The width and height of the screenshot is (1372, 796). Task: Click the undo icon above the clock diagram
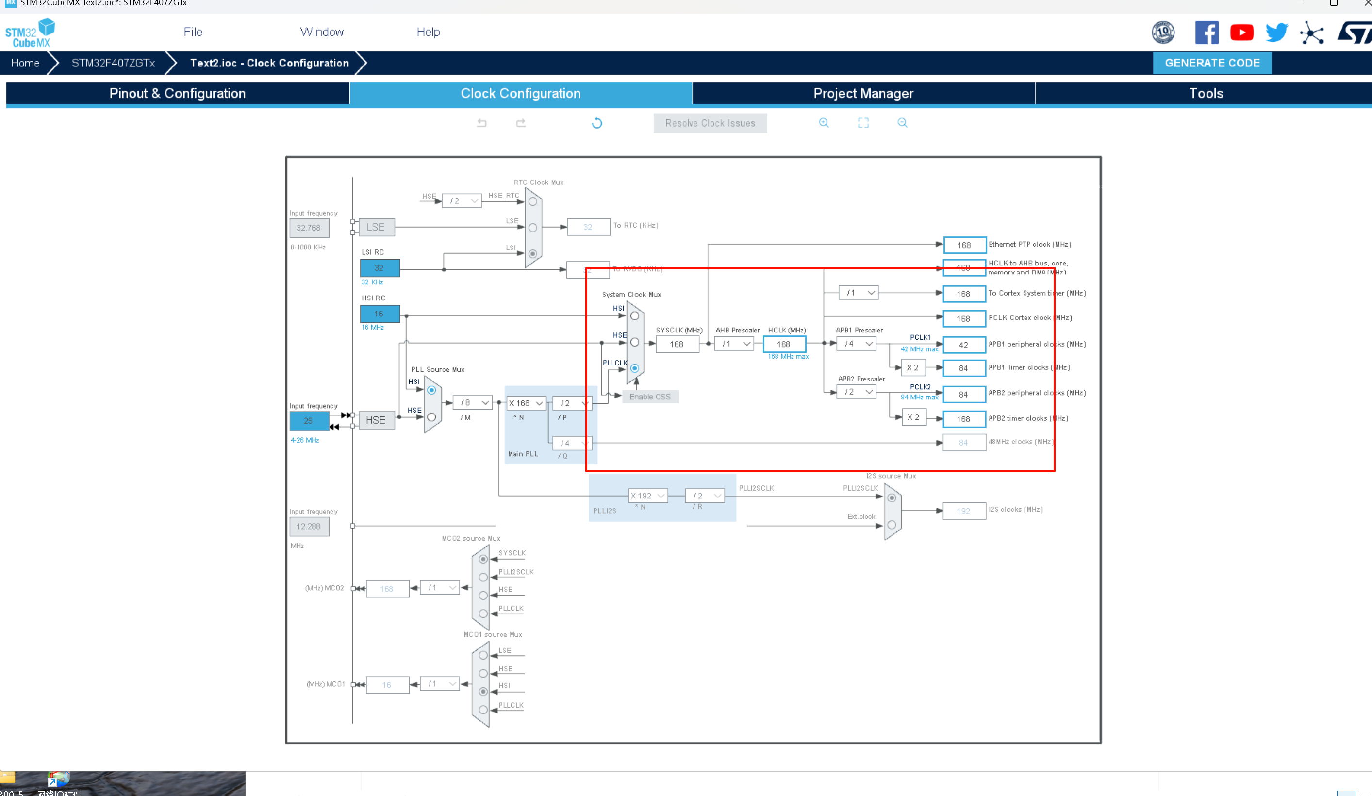click(481, 123)
